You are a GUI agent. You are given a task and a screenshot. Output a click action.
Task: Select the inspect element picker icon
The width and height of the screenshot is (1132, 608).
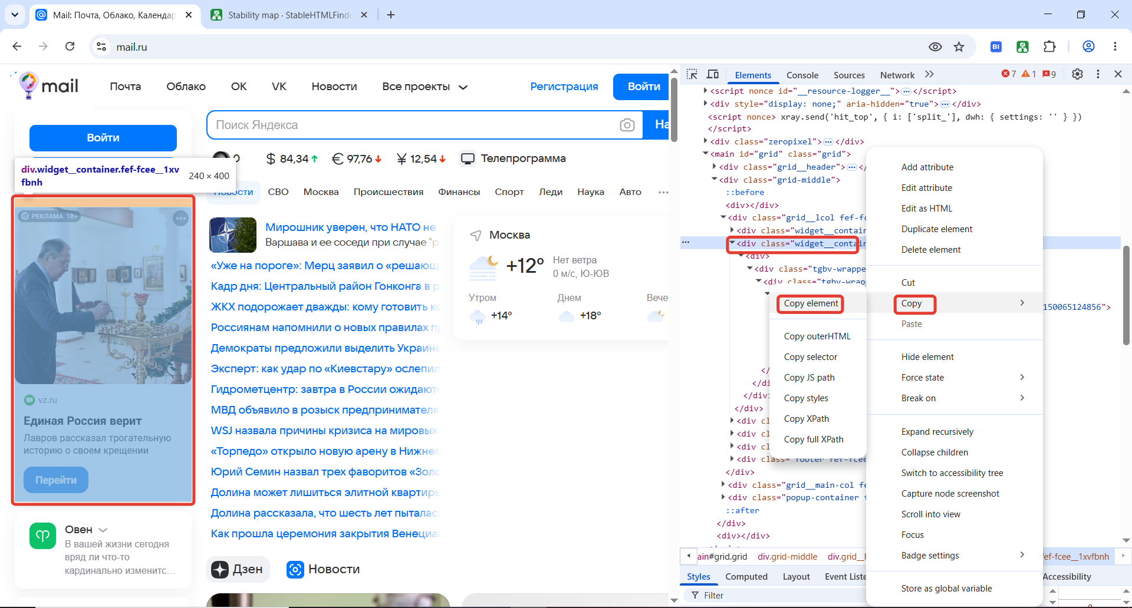(692, 74)
